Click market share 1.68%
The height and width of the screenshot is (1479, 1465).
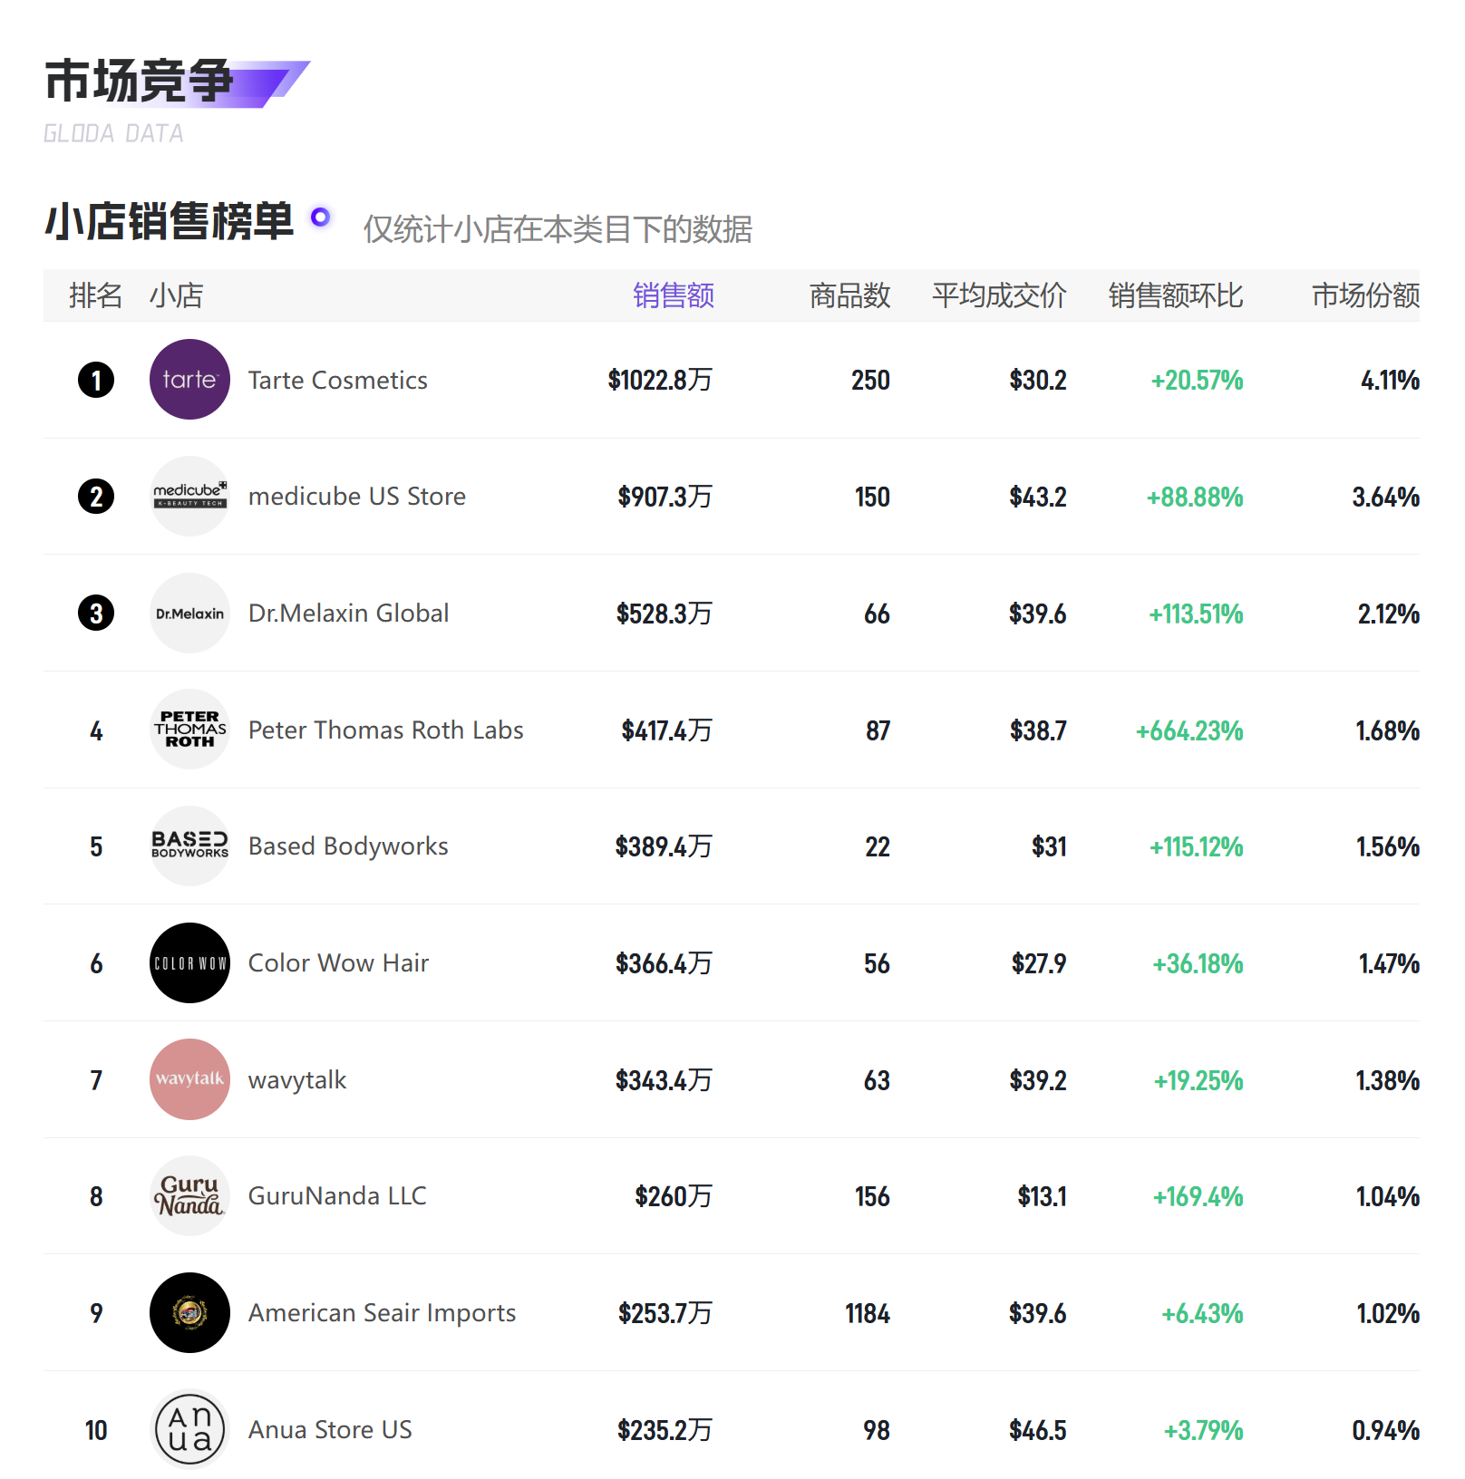pos(1388,730)
